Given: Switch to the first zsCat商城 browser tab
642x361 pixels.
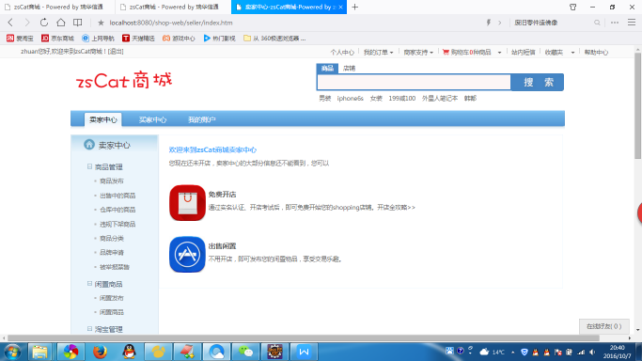Looking at the screenshot, I should (x=57, y=7).
